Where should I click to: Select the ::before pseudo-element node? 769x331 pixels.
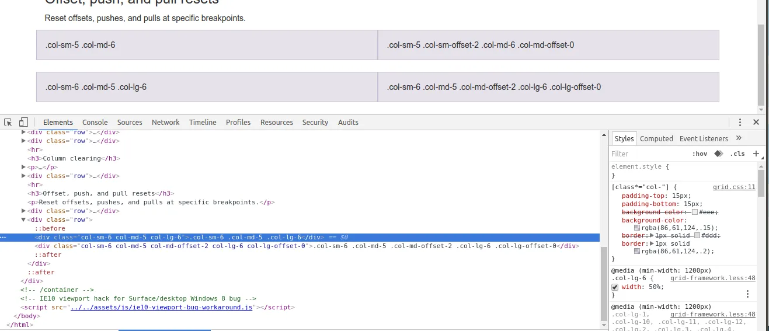click(x=50, y=228)
